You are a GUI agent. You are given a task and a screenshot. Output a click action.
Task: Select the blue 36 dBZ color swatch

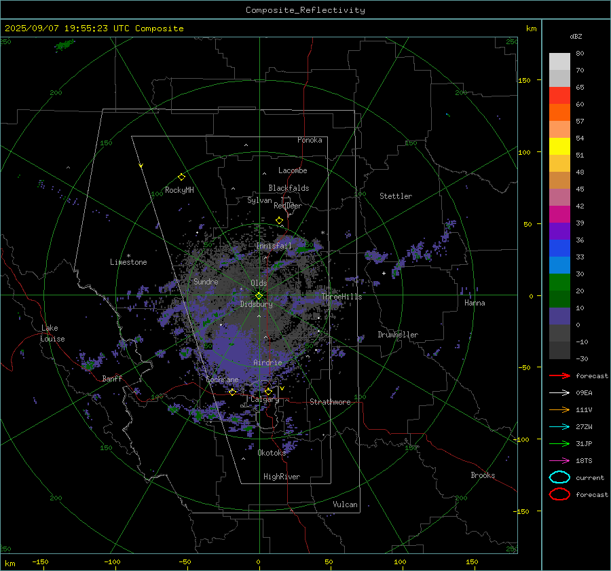point(559,248)
